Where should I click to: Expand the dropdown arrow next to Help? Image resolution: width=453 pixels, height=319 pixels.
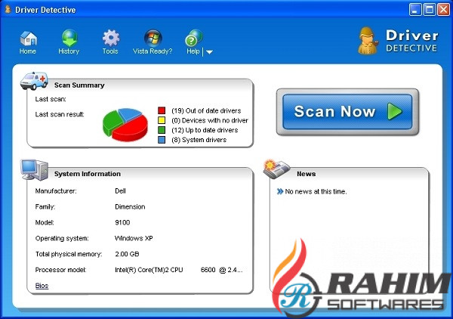(x=209, y=52)
